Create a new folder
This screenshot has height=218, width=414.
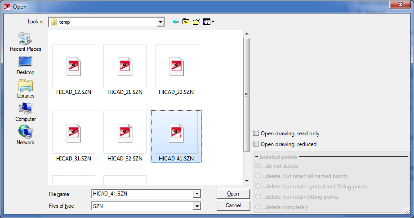pos(196,22)
